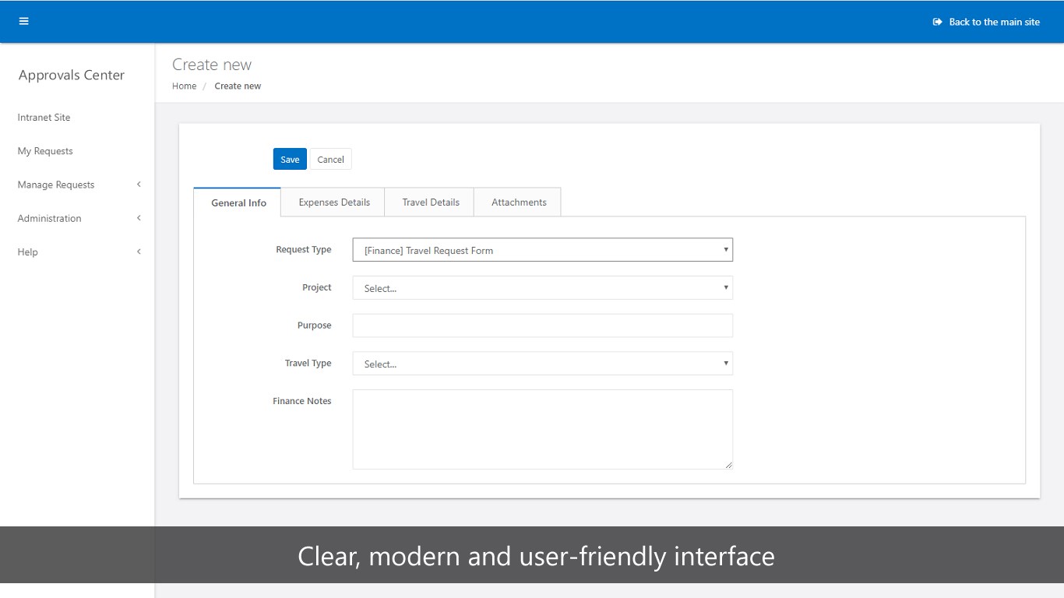Viewport: 1064px width, 598px height.
Task: Open Intranet Site from the sidebar
Action: point(44,118)
